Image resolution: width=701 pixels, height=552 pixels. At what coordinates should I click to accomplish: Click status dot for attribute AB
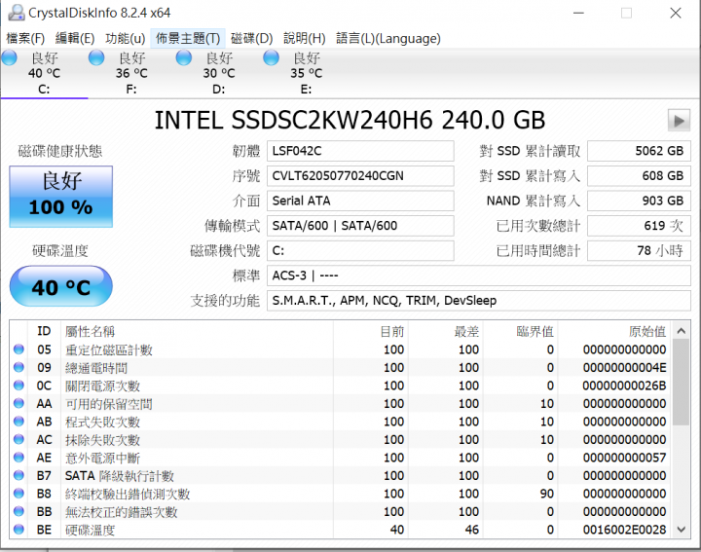tap(18, 421)
